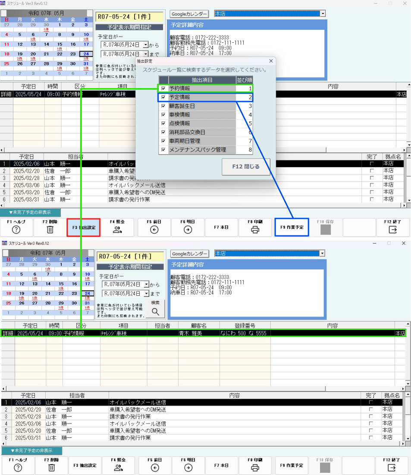The height and width of the screenshot is (475, 411).
Task: Click F7 本日 button in lower window
Action: (221, 465)
